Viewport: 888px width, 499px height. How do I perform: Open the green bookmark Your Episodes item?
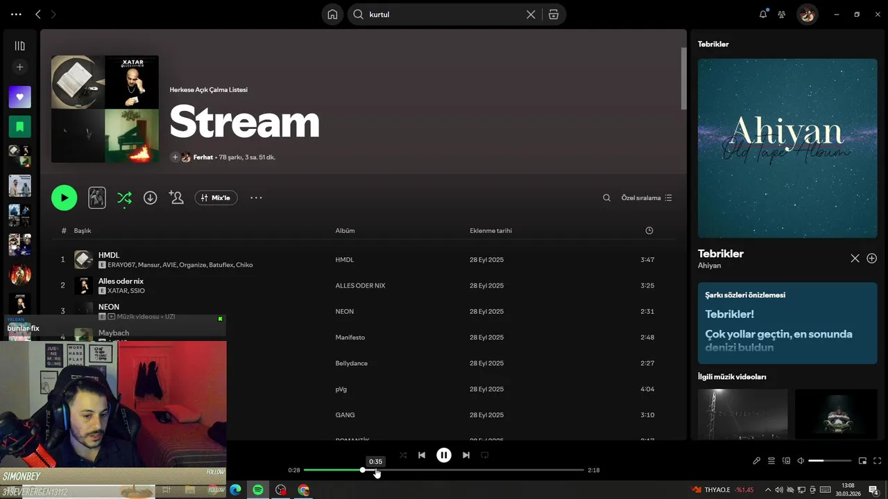(x=19, y=127)
